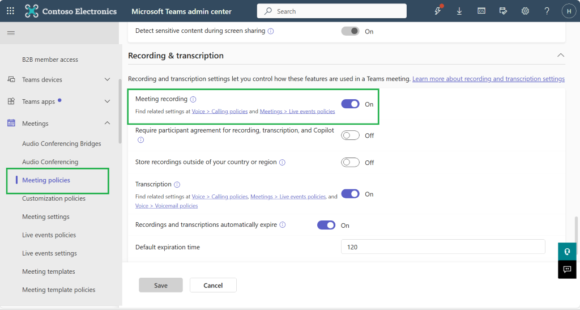Viewport: 580px width, 310px height.
Task: Collapse the Meetings menu chevron
Action: (x=107, y=123)
